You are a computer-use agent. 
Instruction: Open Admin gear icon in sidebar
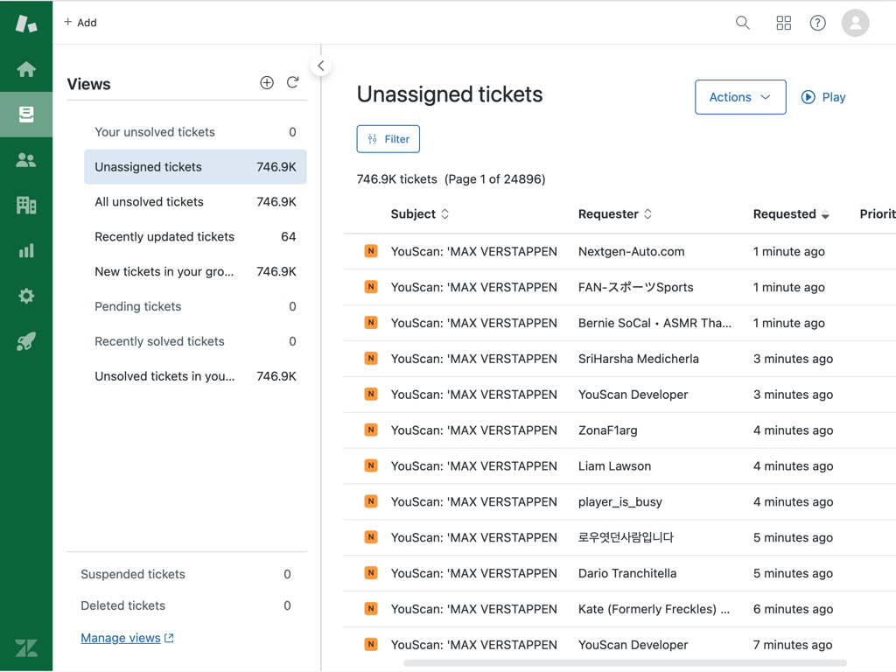coord(26,297)
